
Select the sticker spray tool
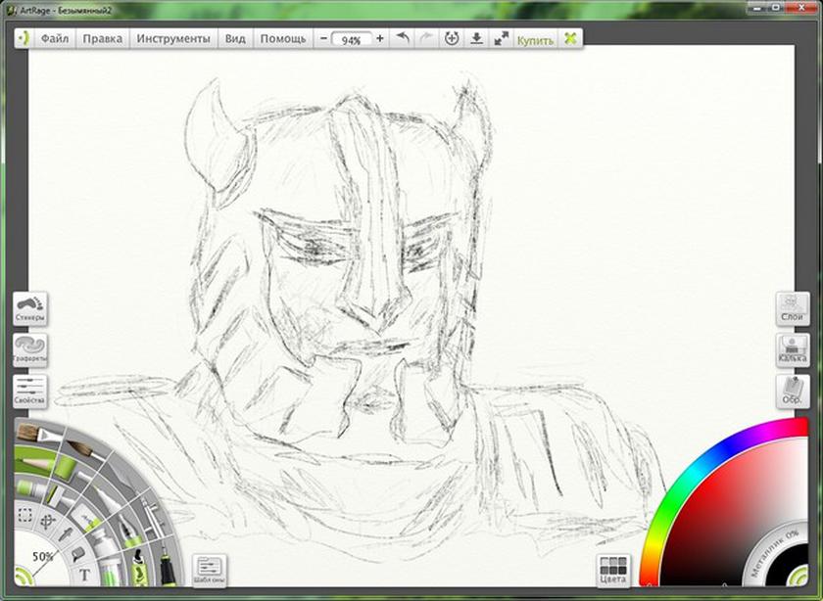click(x=138, y=567)
